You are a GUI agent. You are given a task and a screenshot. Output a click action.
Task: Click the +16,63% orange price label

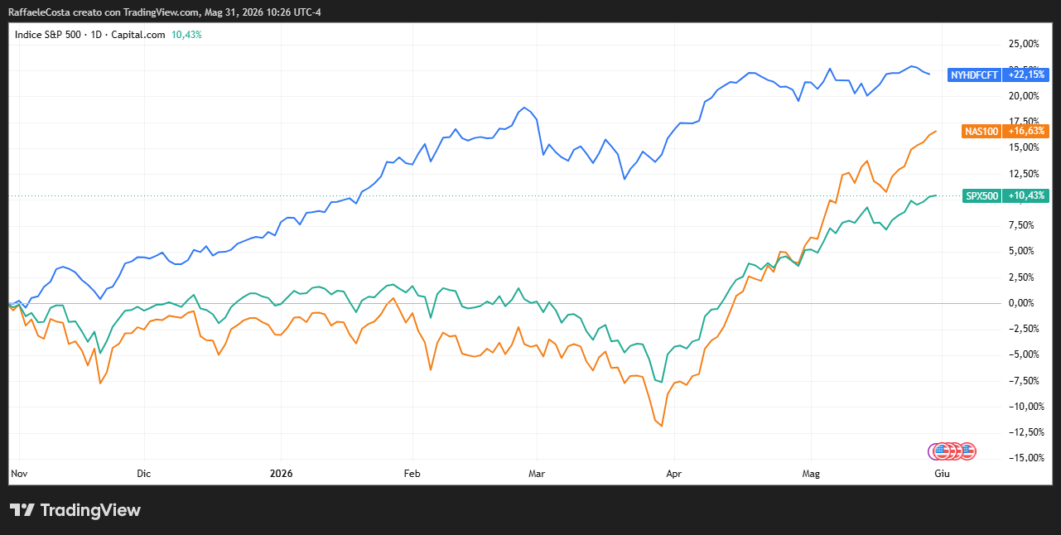pyautogui.click(x=1026, y=131)
